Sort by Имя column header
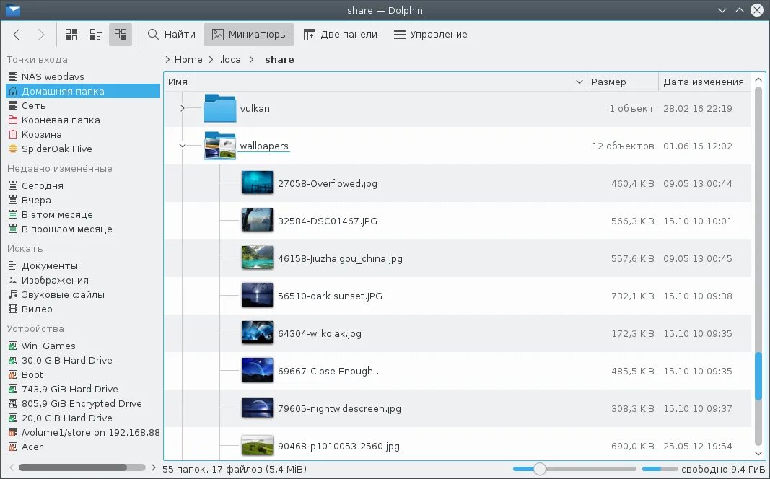 (x=376, y=82)
